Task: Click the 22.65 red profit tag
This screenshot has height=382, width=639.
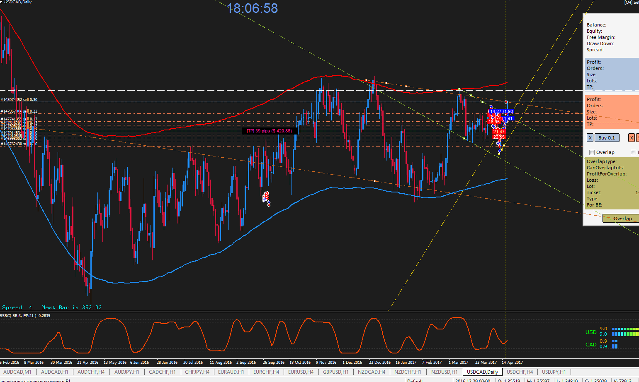Action: (x=499, y=137)
